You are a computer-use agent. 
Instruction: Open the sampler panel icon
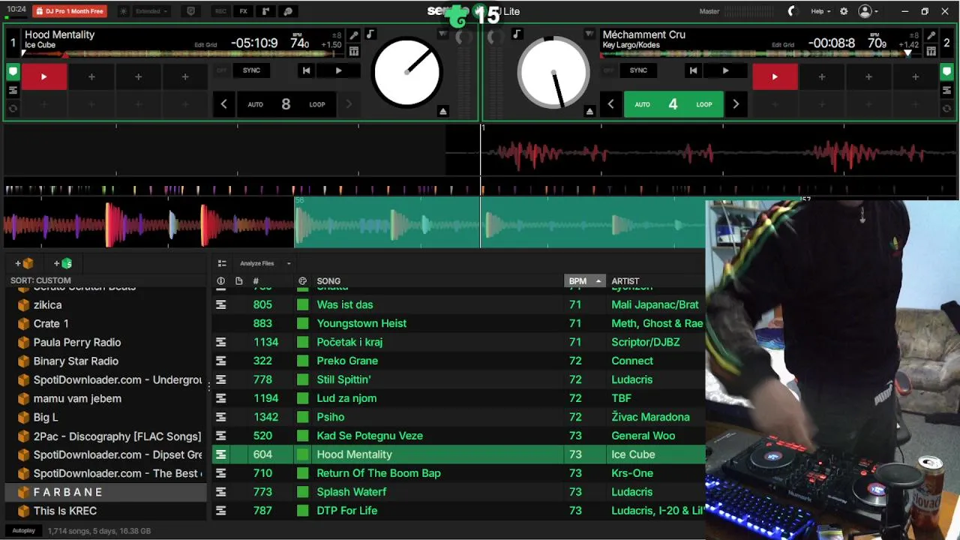[x=265, y=11]
